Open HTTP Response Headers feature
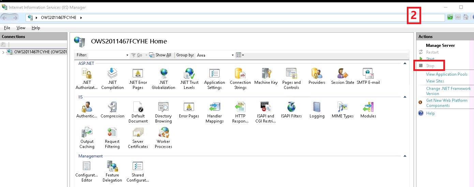Viewport: 474px width, 187px height. click(240, 112)
